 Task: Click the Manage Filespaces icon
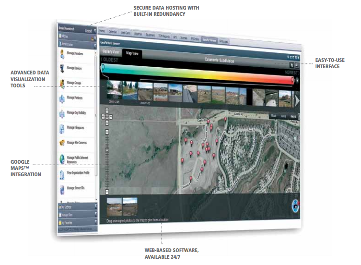63,129
